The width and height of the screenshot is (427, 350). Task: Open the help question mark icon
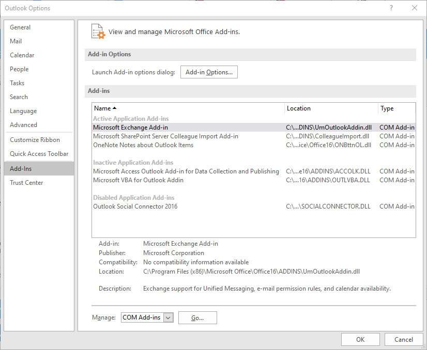pyautogui.click(x=392, y=8)
